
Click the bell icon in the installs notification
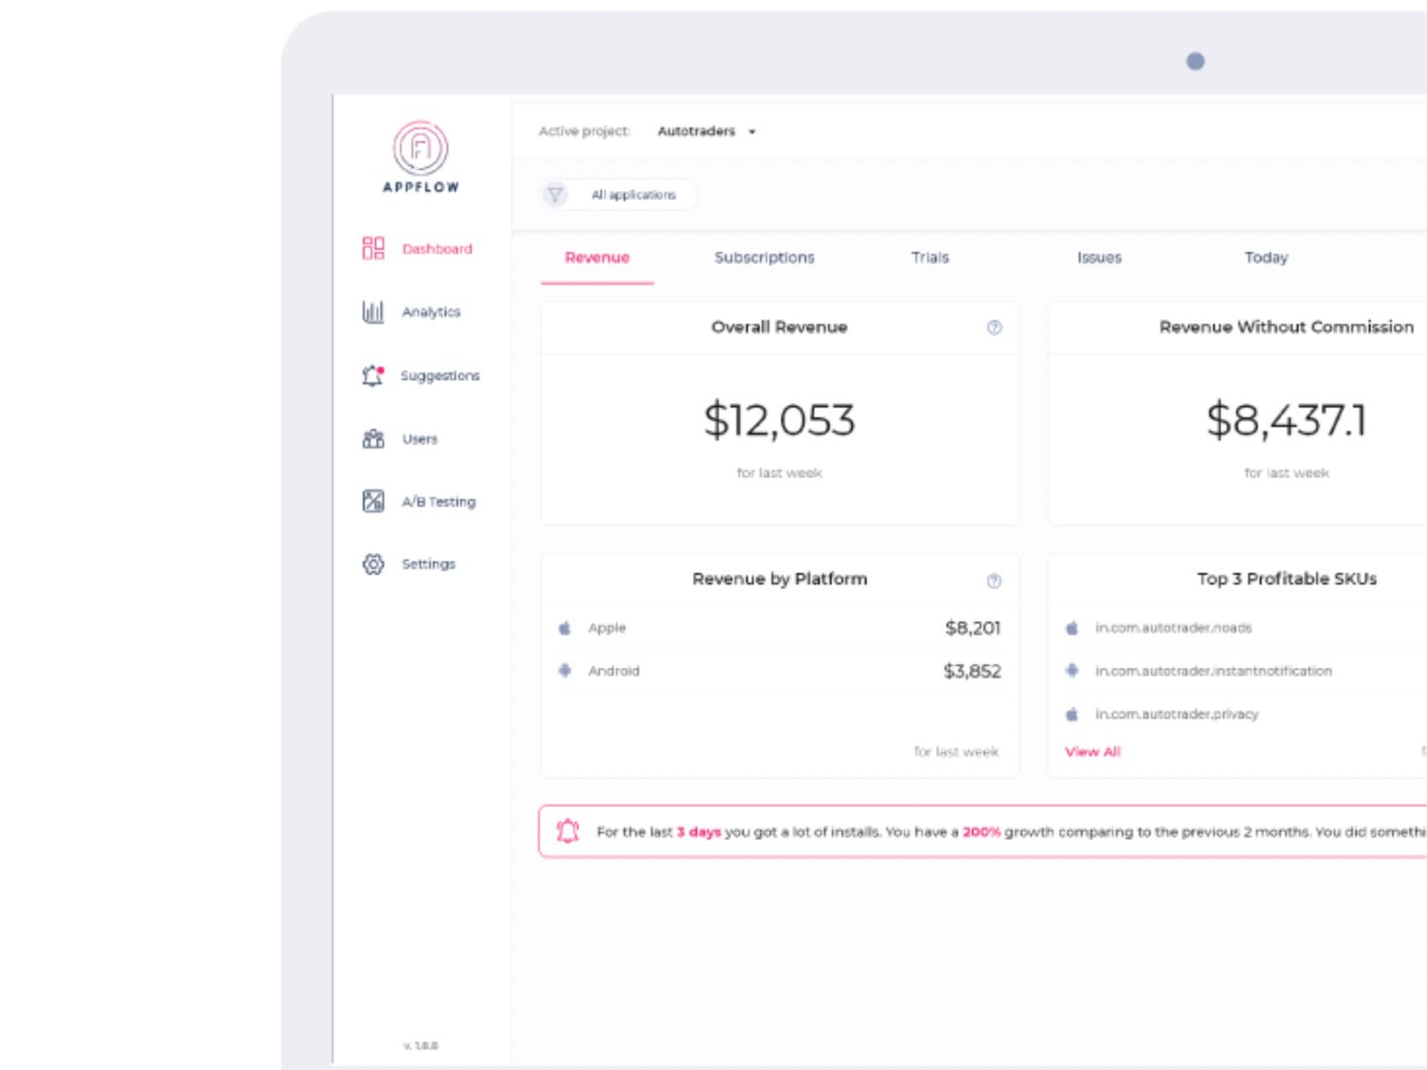(x=568, y=831)
